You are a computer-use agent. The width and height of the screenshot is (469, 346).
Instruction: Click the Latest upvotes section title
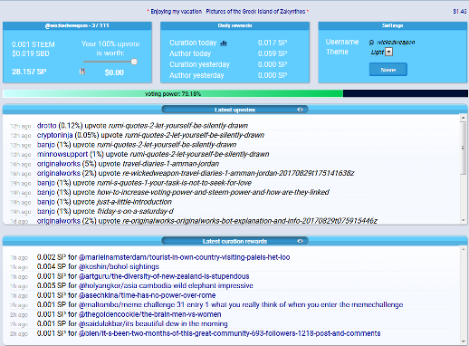(x=234, y=110)
